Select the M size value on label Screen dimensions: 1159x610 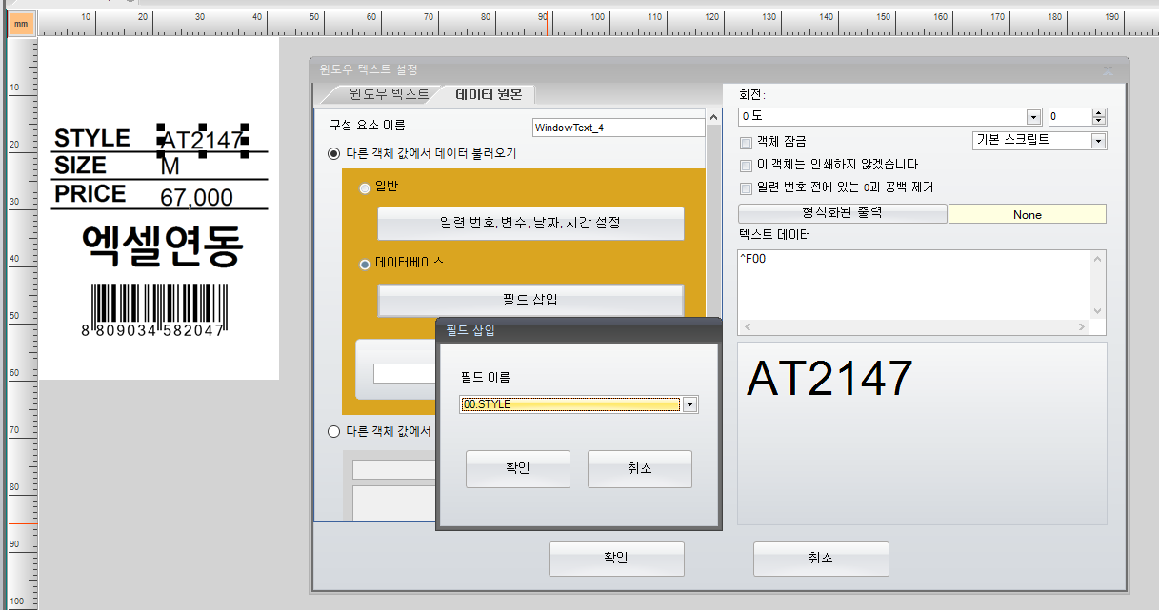click(170, 168)
